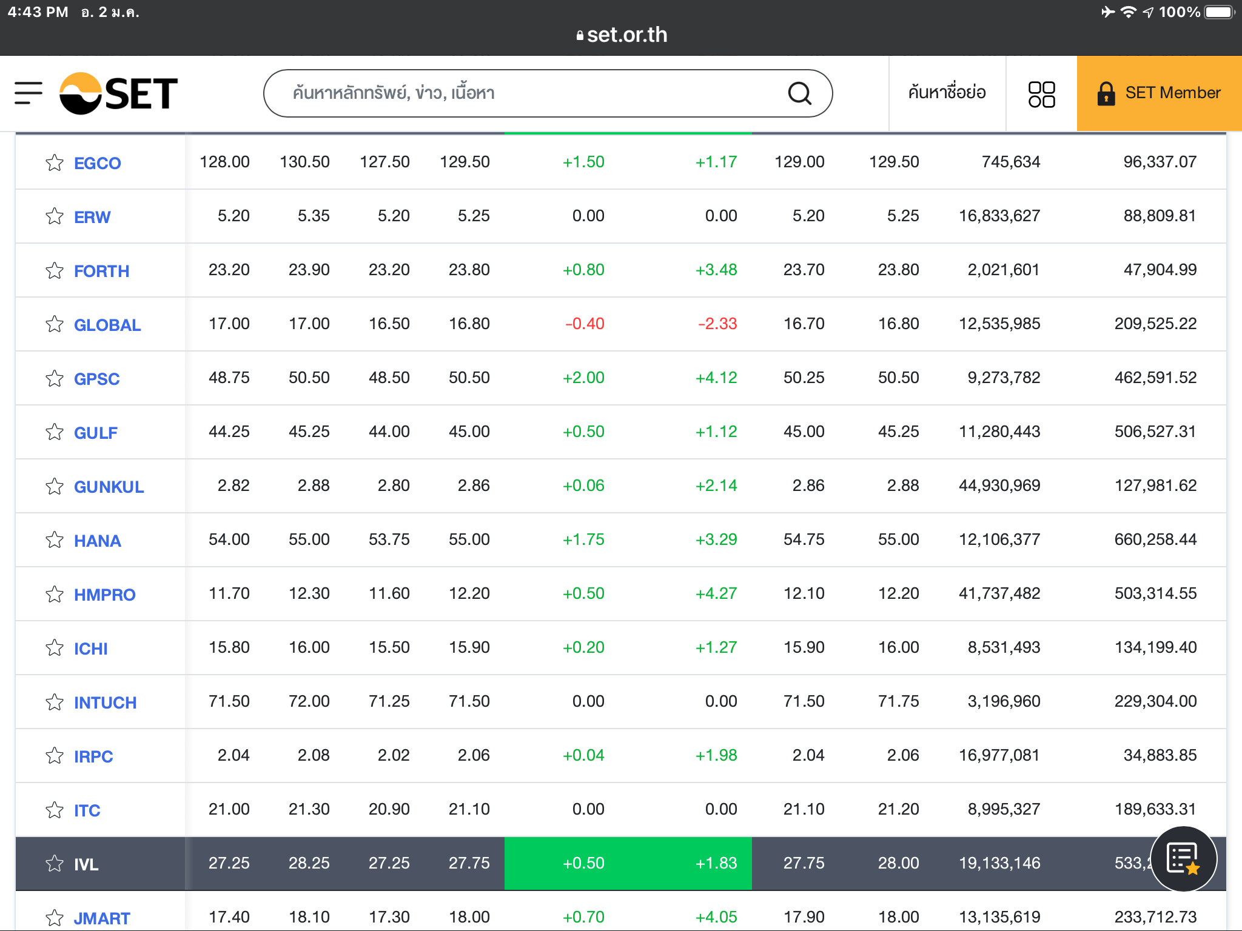Click the SET Member lock button
Image resolution: width=1242 pixels, height=931 pixels.
point(1159,93)
